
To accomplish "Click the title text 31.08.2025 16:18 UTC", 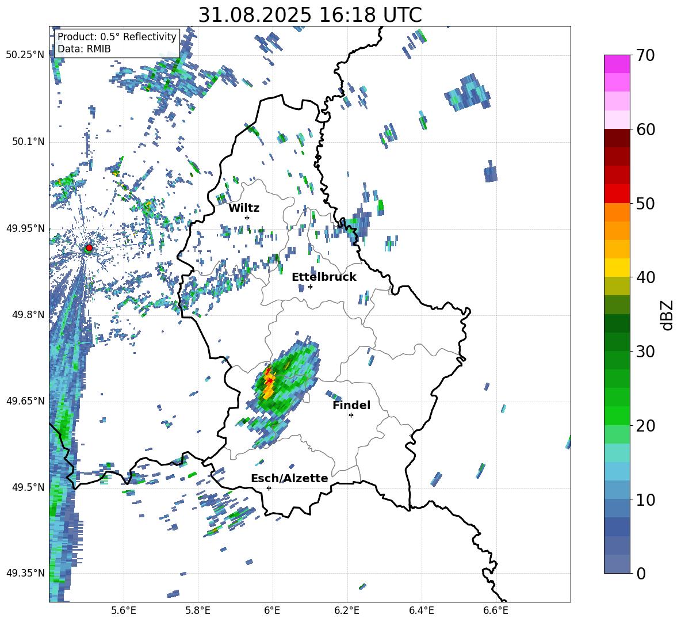I will click(310, 15).
